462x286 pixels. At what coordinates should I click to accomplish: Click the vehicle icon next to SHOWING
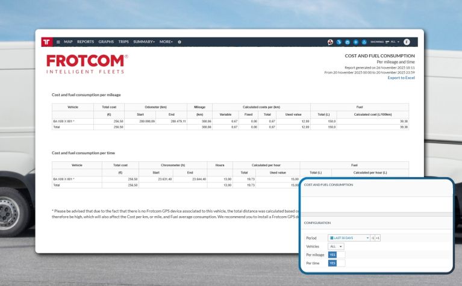point(387,42)
